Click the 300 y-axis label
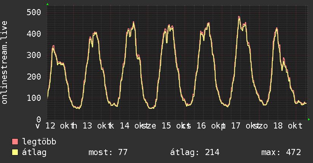This screenshot has width=313, height=163. (x=34, y=55)
